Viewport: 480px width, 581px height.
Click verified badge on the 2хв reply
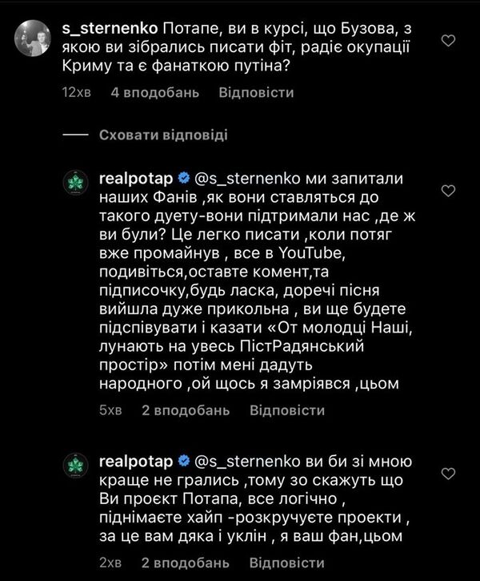coord(183,462)
